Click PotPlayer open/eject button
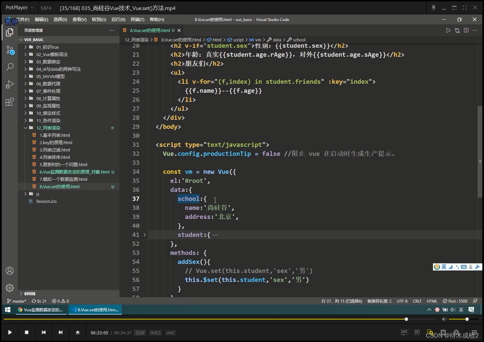This screenshot has height=342, width=484. (x=78, y=332)
